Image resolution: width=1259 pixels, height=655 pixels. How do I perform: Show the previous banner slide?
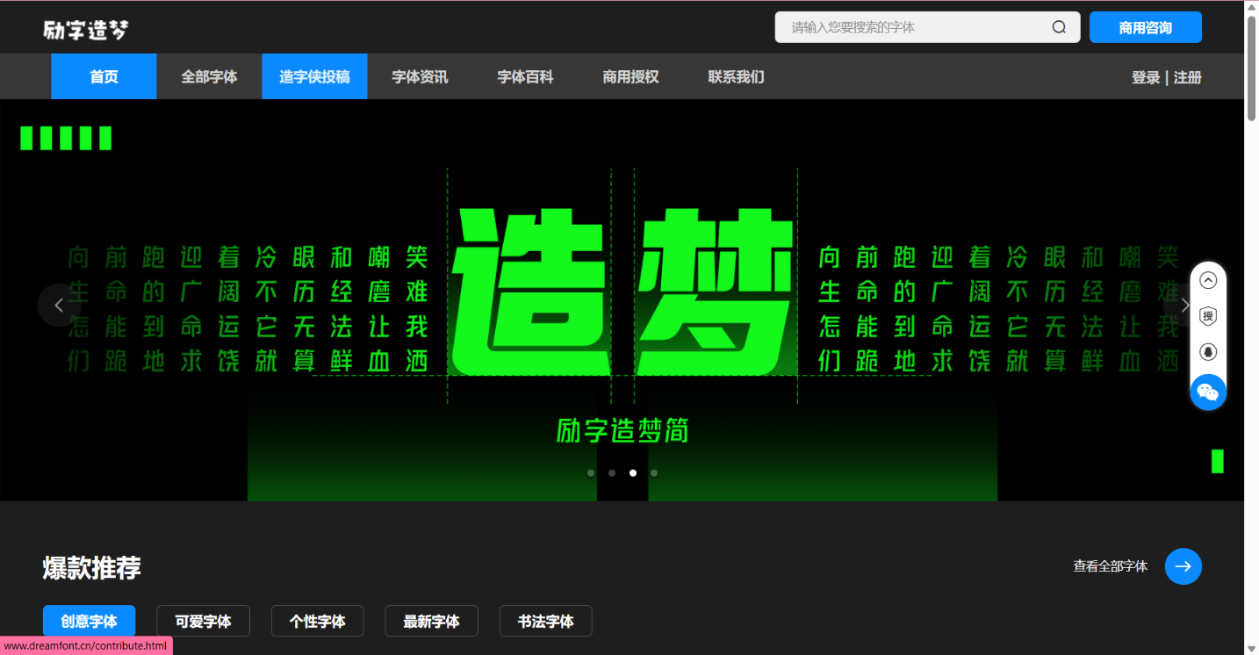click(59, 305)
